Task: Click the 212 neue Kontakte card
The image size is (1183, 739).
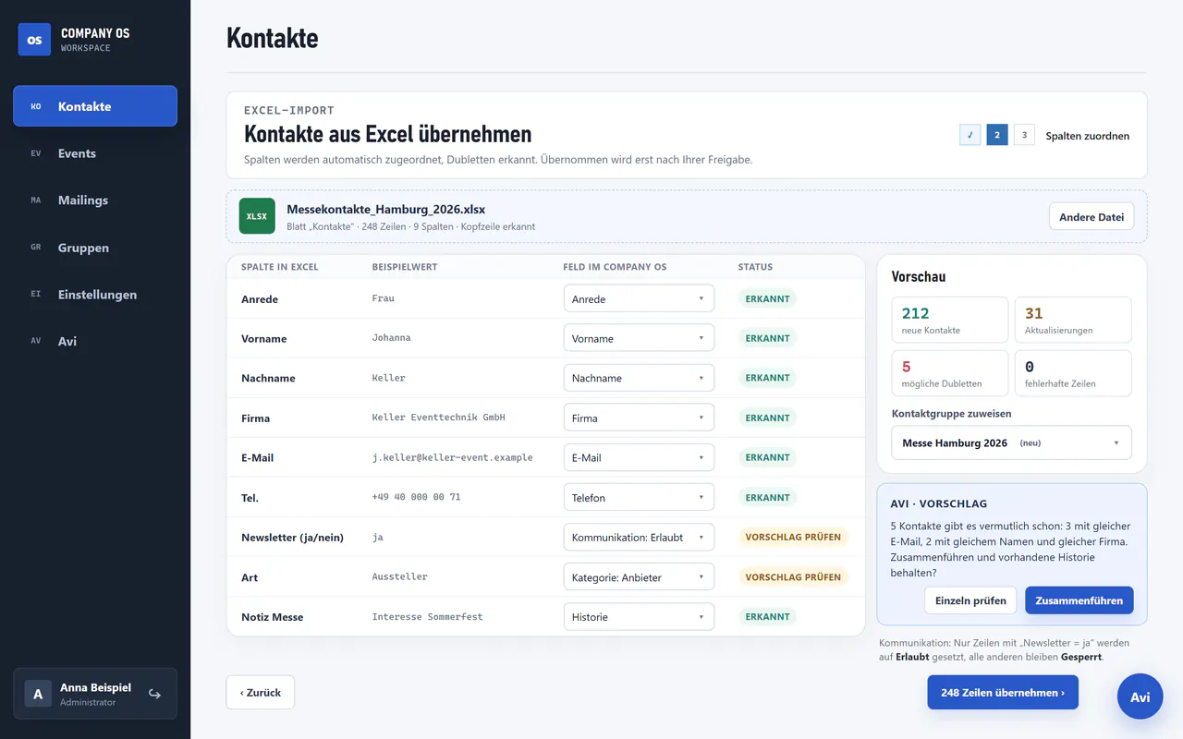Action: 949,320
